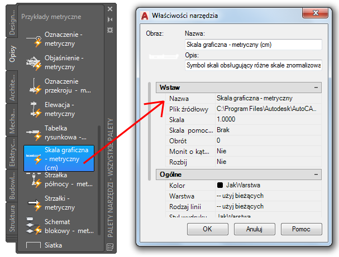Switch to the Struktura palette tab
Screen dimensions: 339x257
click(x=12, y=219)
